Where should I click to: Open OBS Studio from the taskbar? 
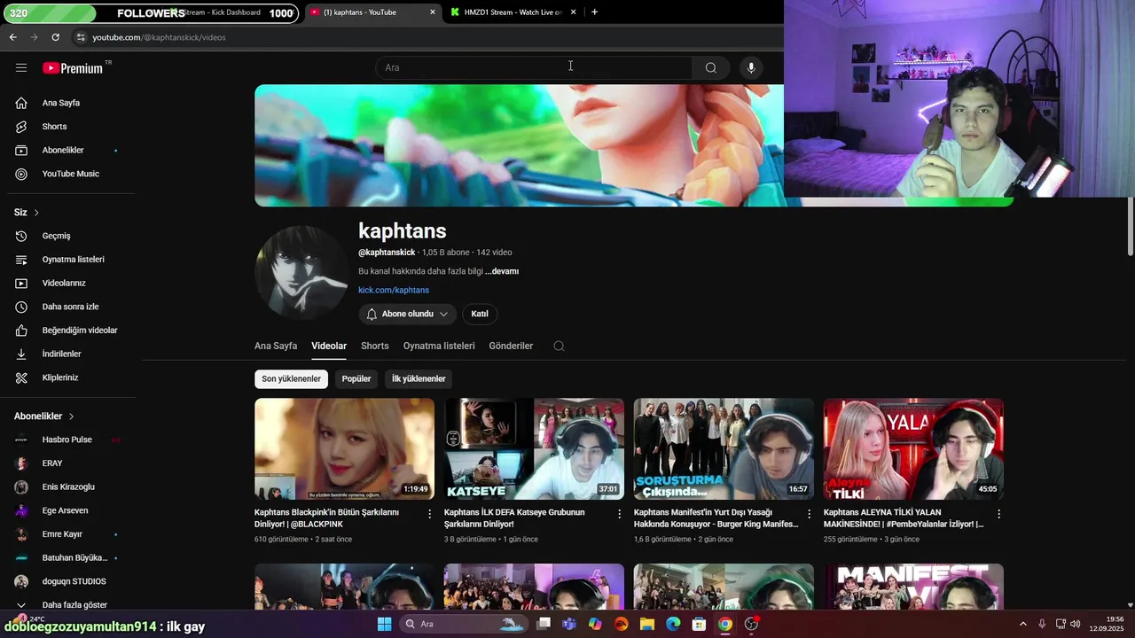pos(751,624)
